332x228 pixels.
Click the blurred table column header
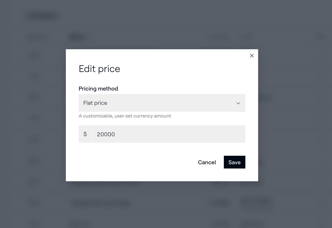(77, 37)
